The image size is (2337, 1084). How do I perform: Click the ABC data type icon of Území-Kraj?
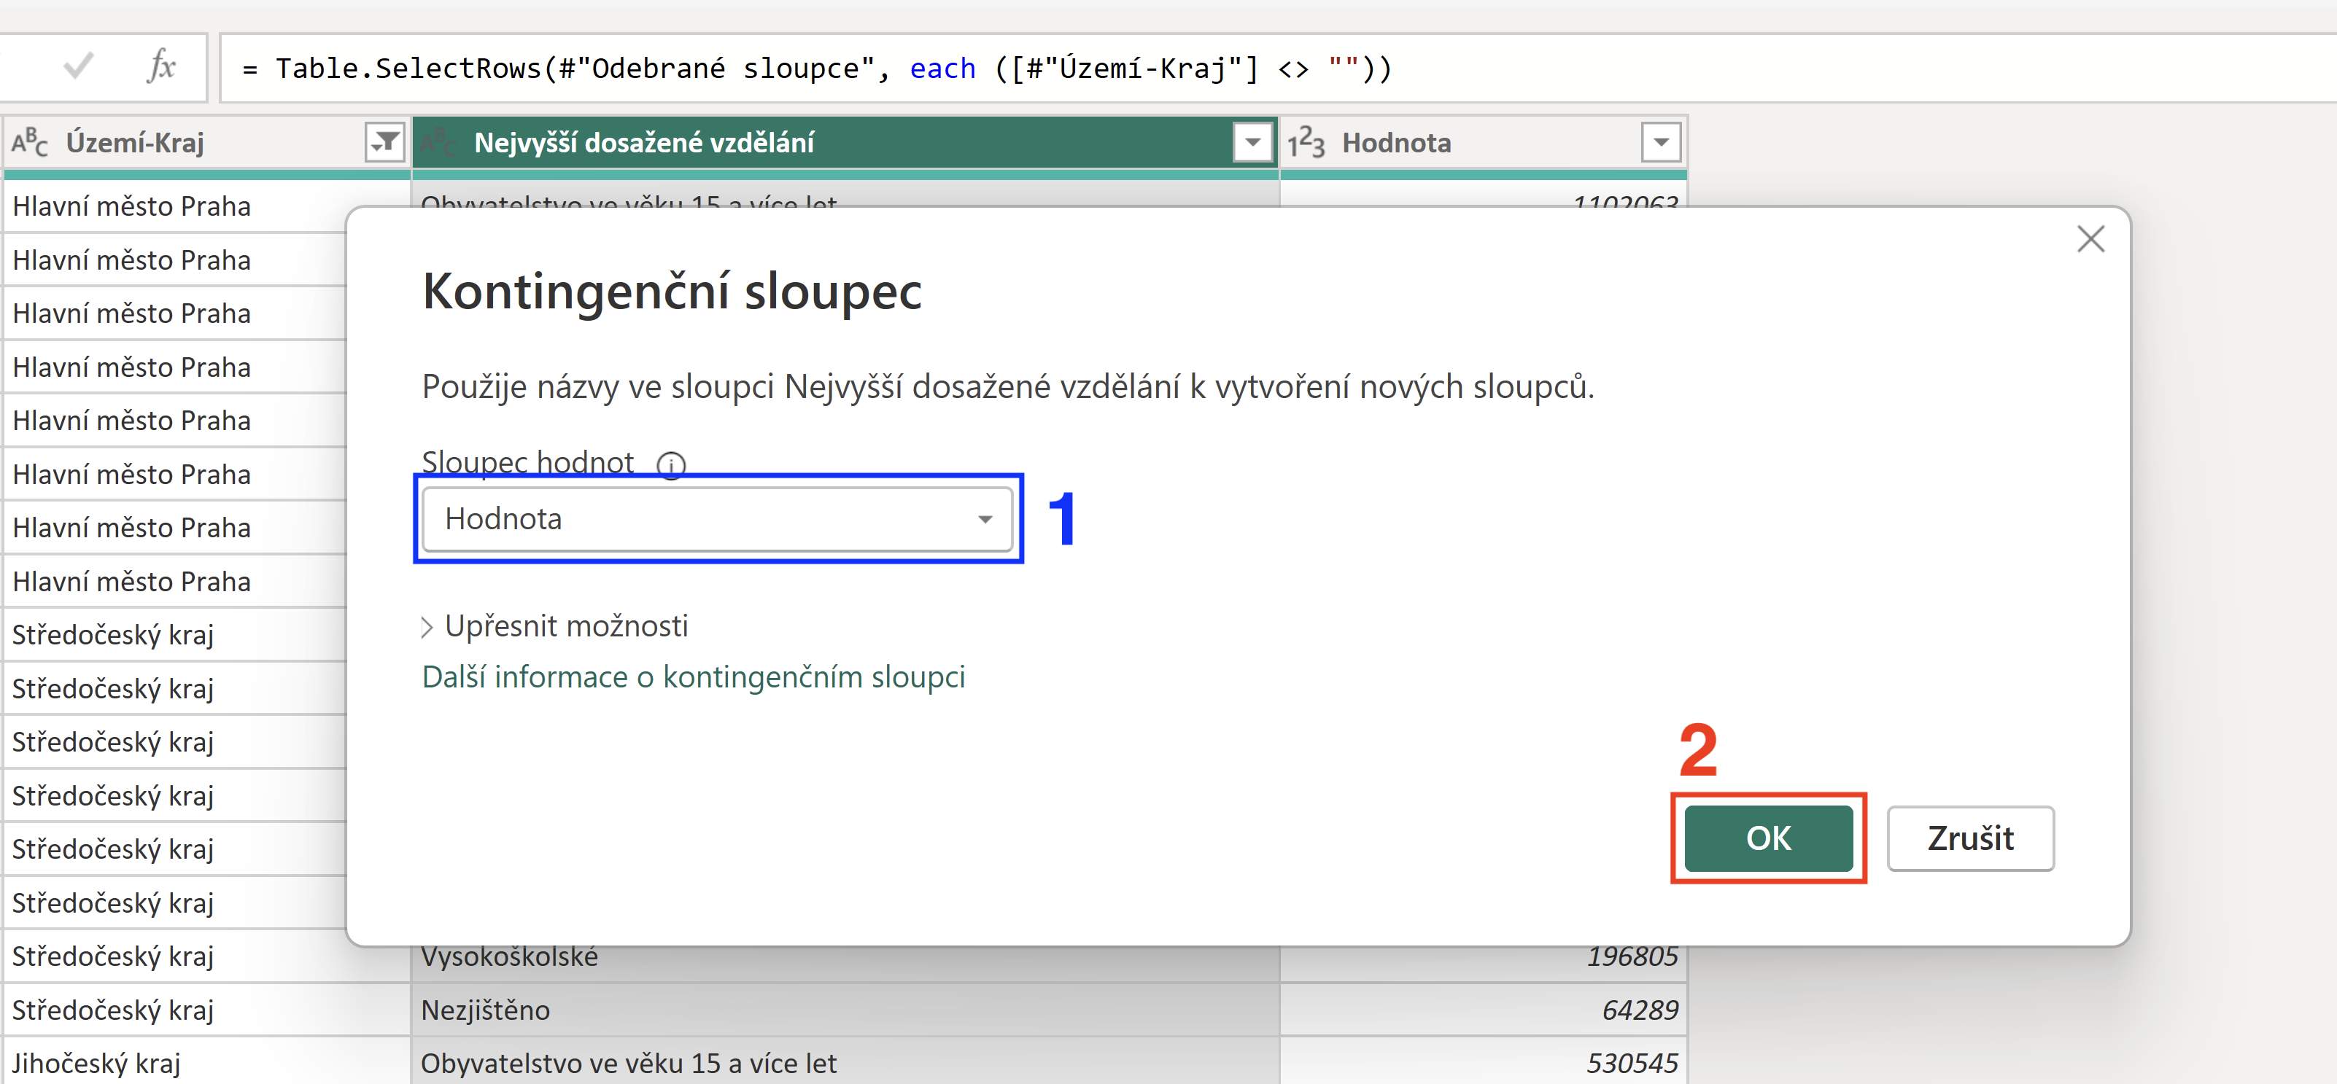pos(29,142)
